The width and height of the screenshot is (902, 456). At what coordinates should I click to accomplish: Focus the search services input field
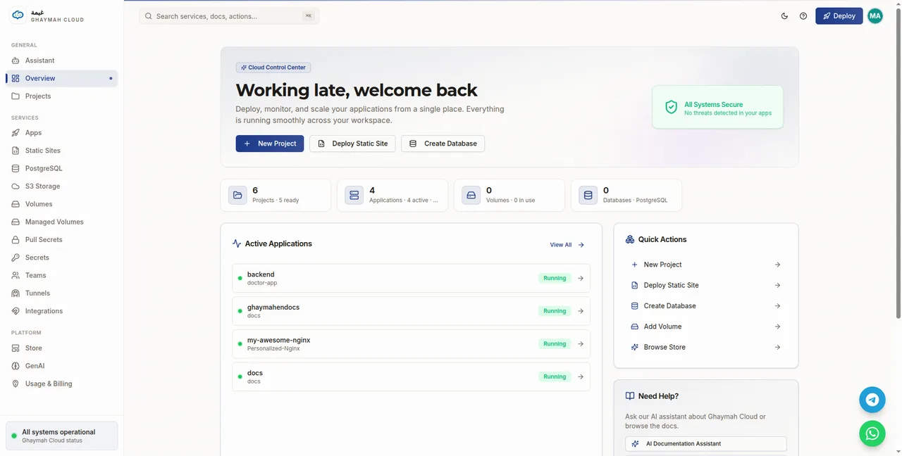(229, 16)
